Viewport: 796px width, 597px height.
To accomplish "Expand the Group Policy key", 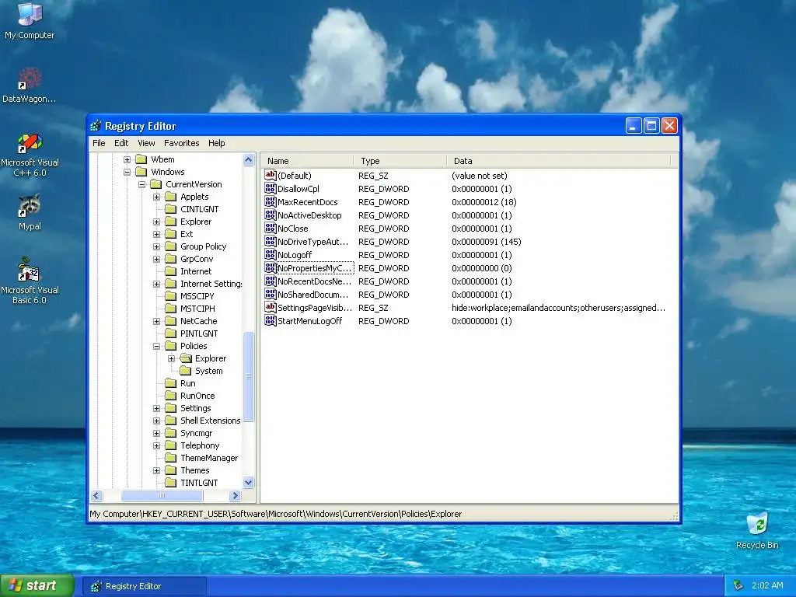I will point(156,246).
